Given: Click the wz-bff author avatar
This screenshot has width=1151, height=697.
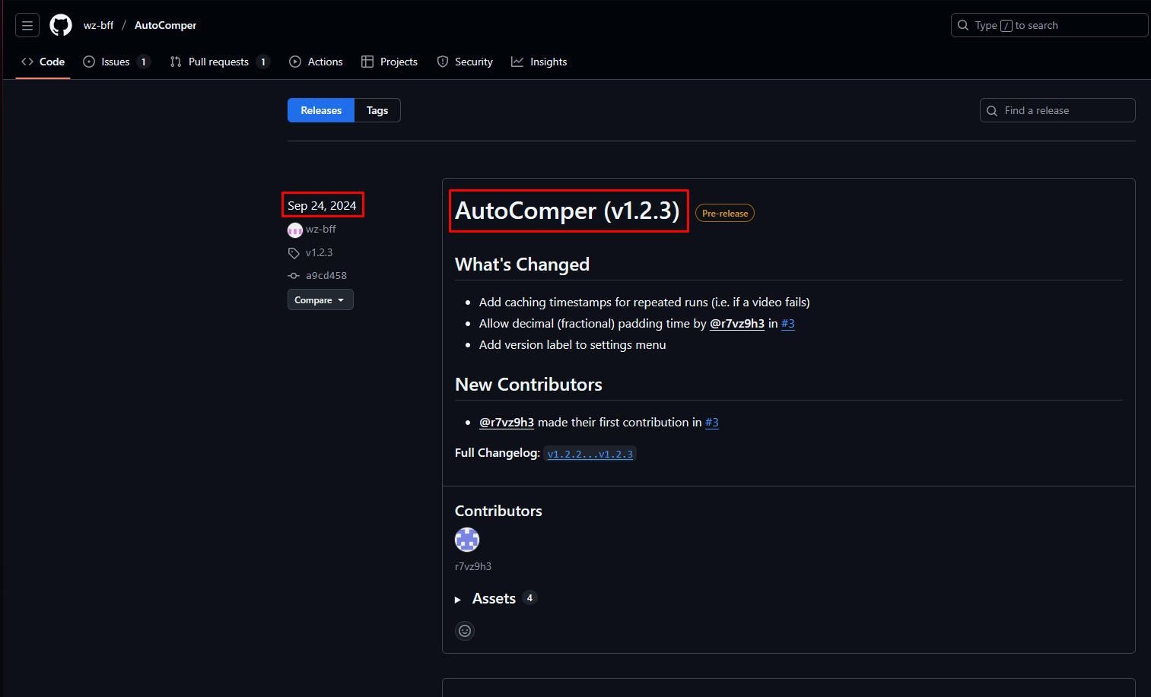Looking at the screenshot, I should pos(295,230).
